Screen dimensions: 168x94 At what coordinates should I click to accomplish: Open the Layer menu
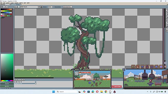pos(12,3)
